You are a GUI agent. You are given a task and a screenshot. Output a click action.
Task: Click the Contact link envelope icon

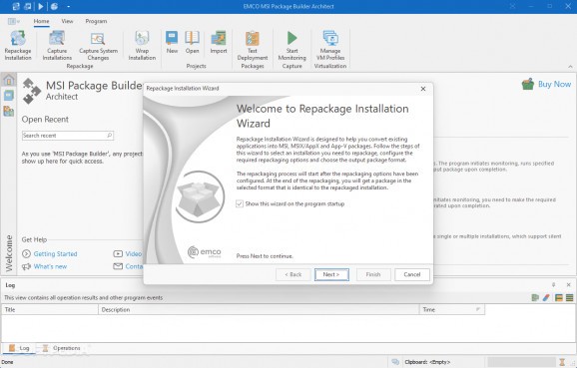pos(118,266)
